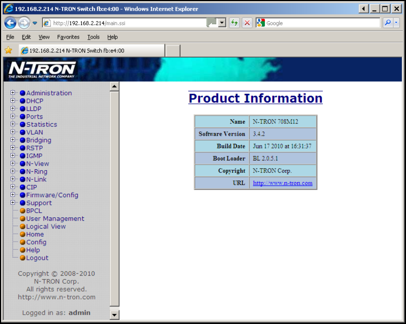
Task: Open the View menu
Action: tap(44, 37)
